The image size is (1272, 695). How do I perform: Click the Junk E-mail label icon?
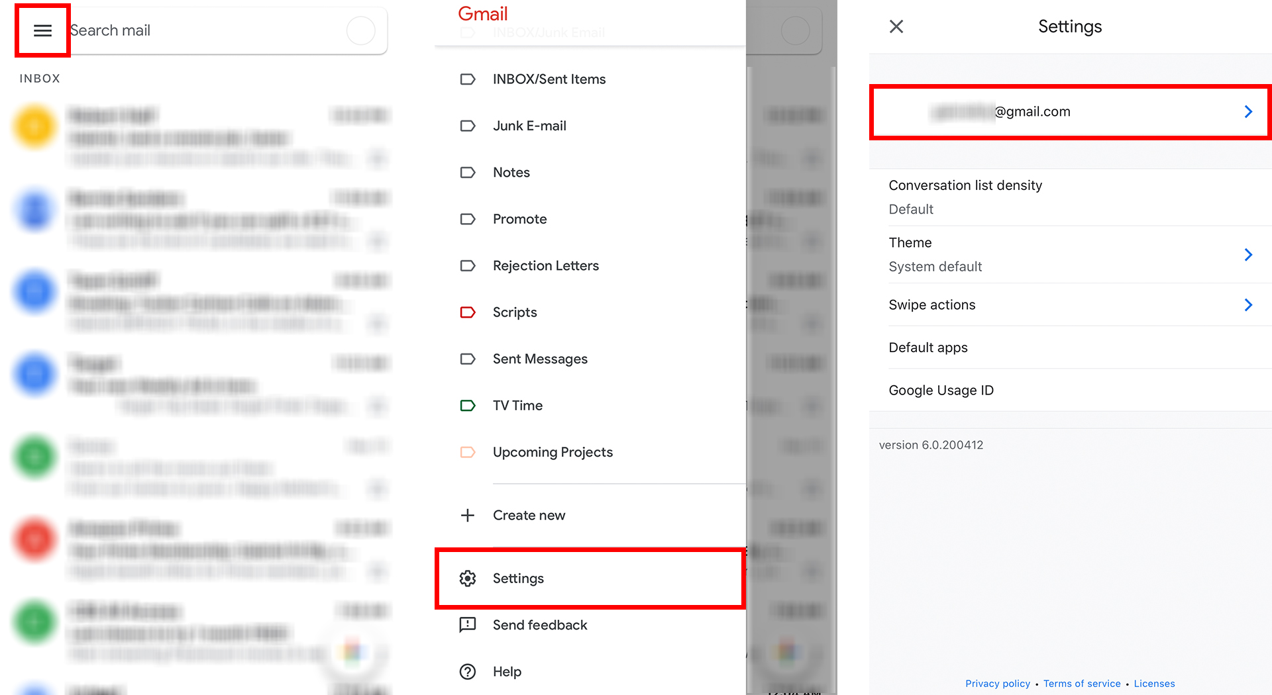(468, 126)
